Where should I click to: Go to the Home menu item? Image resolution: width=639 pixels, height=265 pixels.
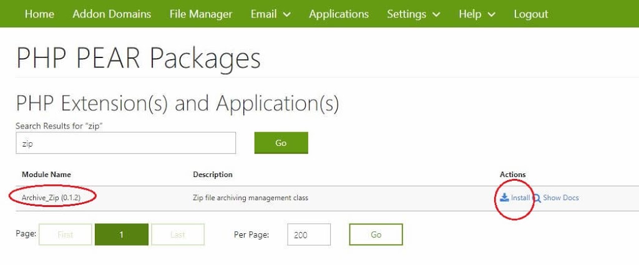point(39,14)
